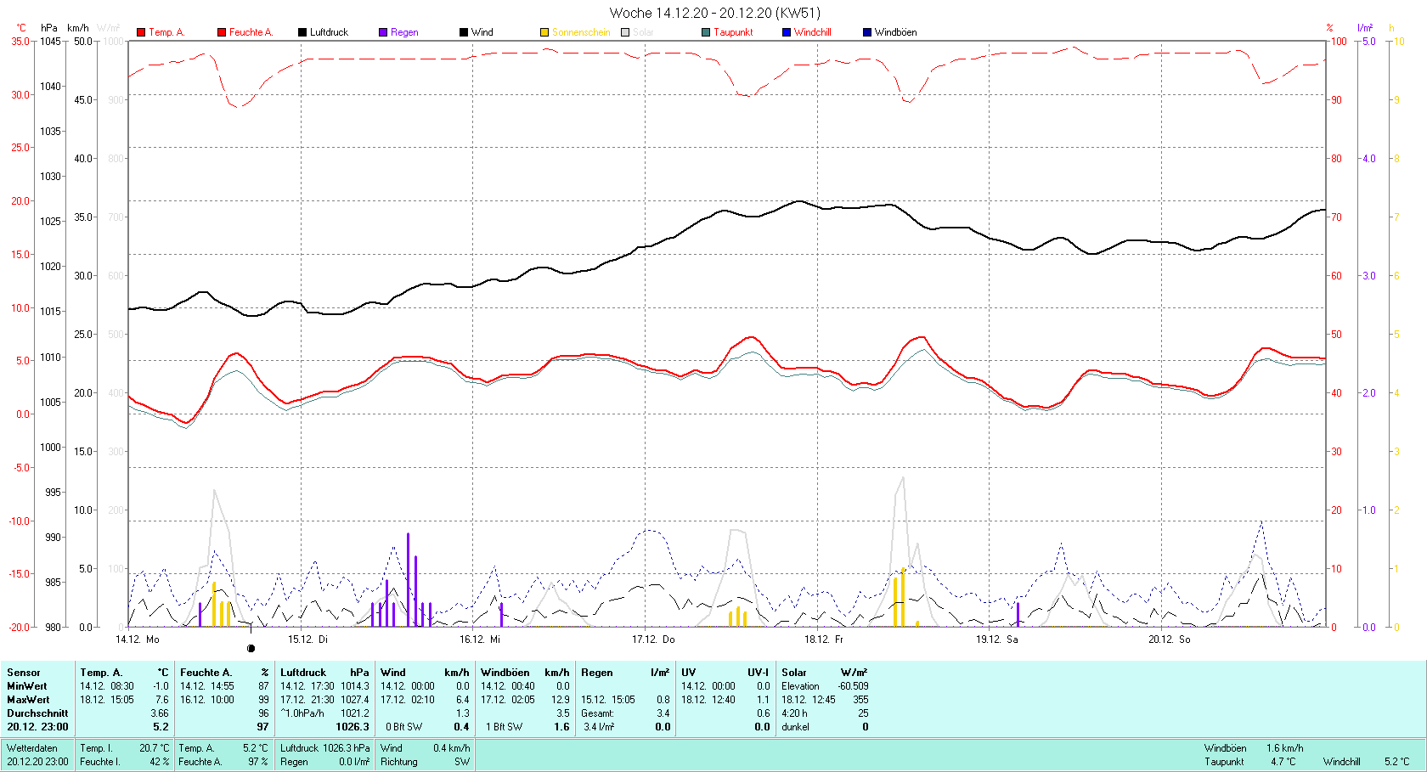Screen dimensions: 1427x772
Task: Click the Richtung SW wind direction value
Action: 462,761
